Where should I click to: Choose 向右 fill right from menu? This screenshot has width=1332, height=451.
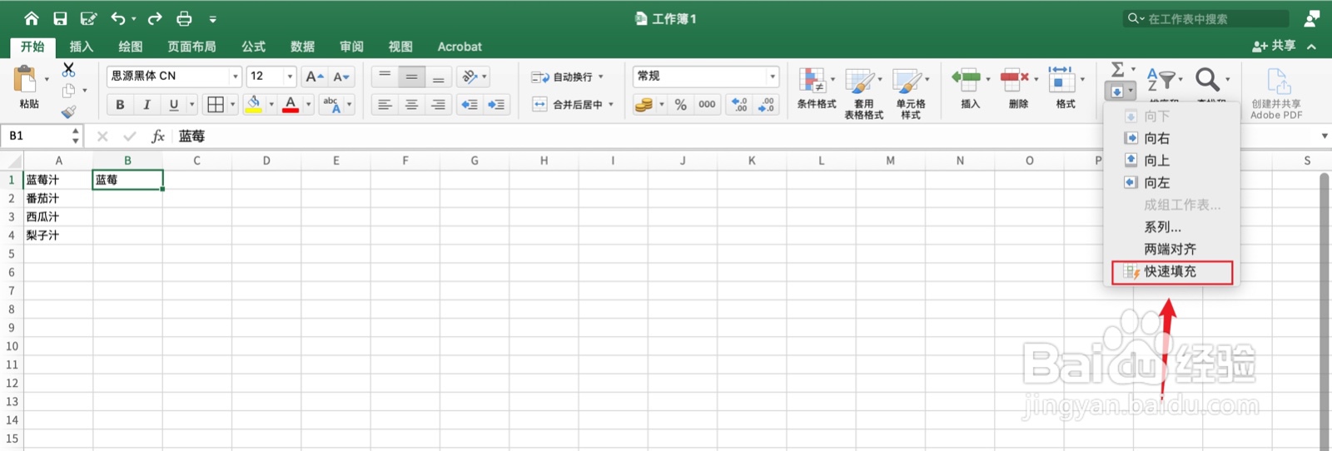coord(1172,138)
